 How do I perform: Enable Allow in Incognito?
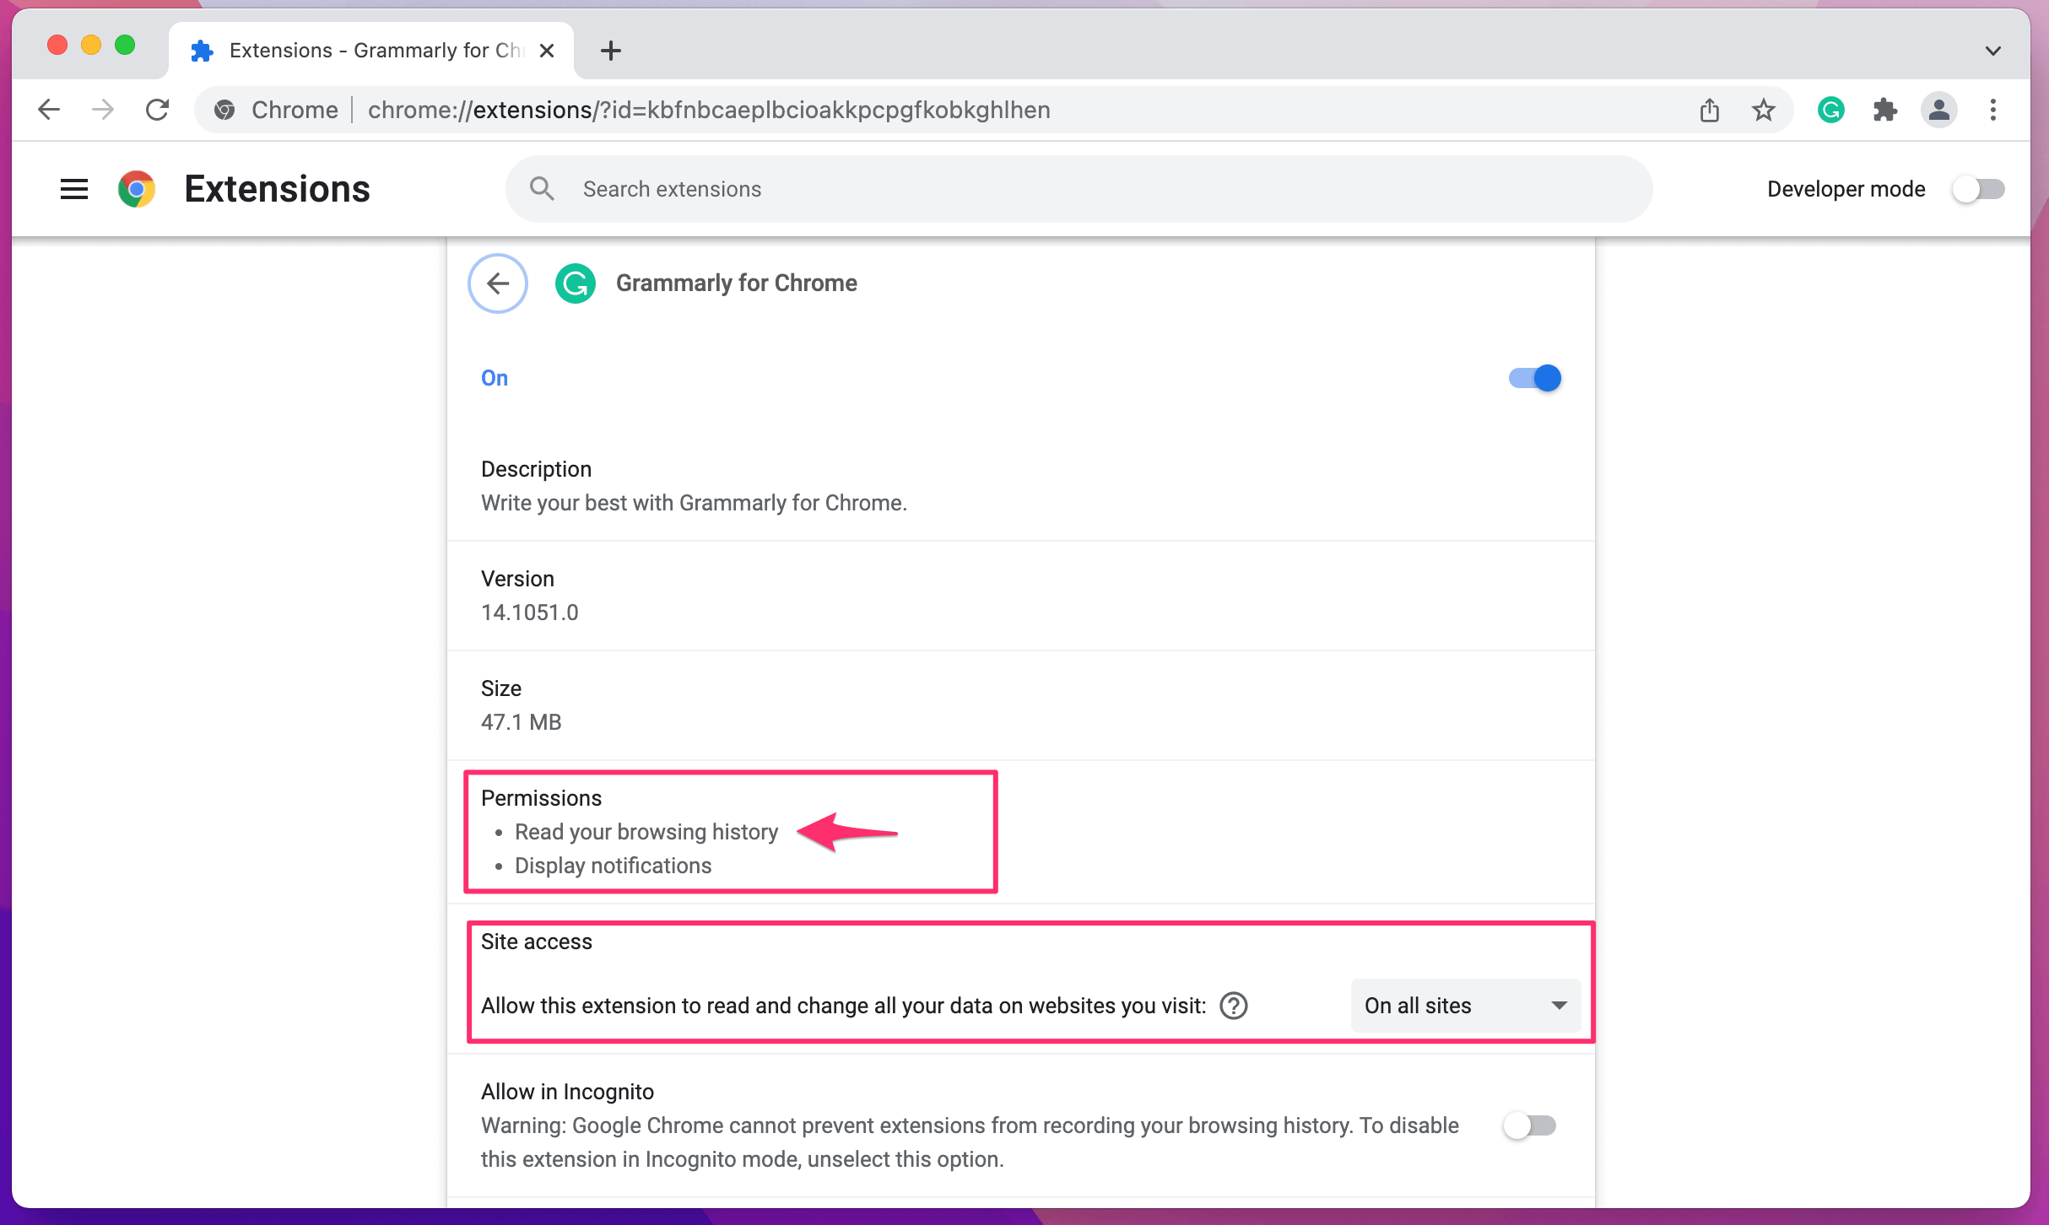1530,1125
